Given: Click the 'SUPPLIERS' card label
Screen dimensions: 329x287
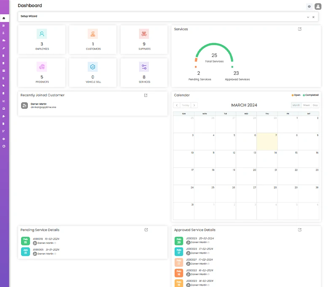Looking at the screenshot, I should (x=144, y=49).
